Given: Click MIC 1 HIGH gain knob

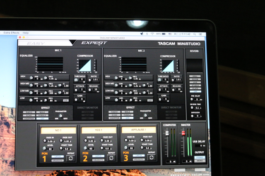Looking at the screenshot, I should (x=31, y=78).
